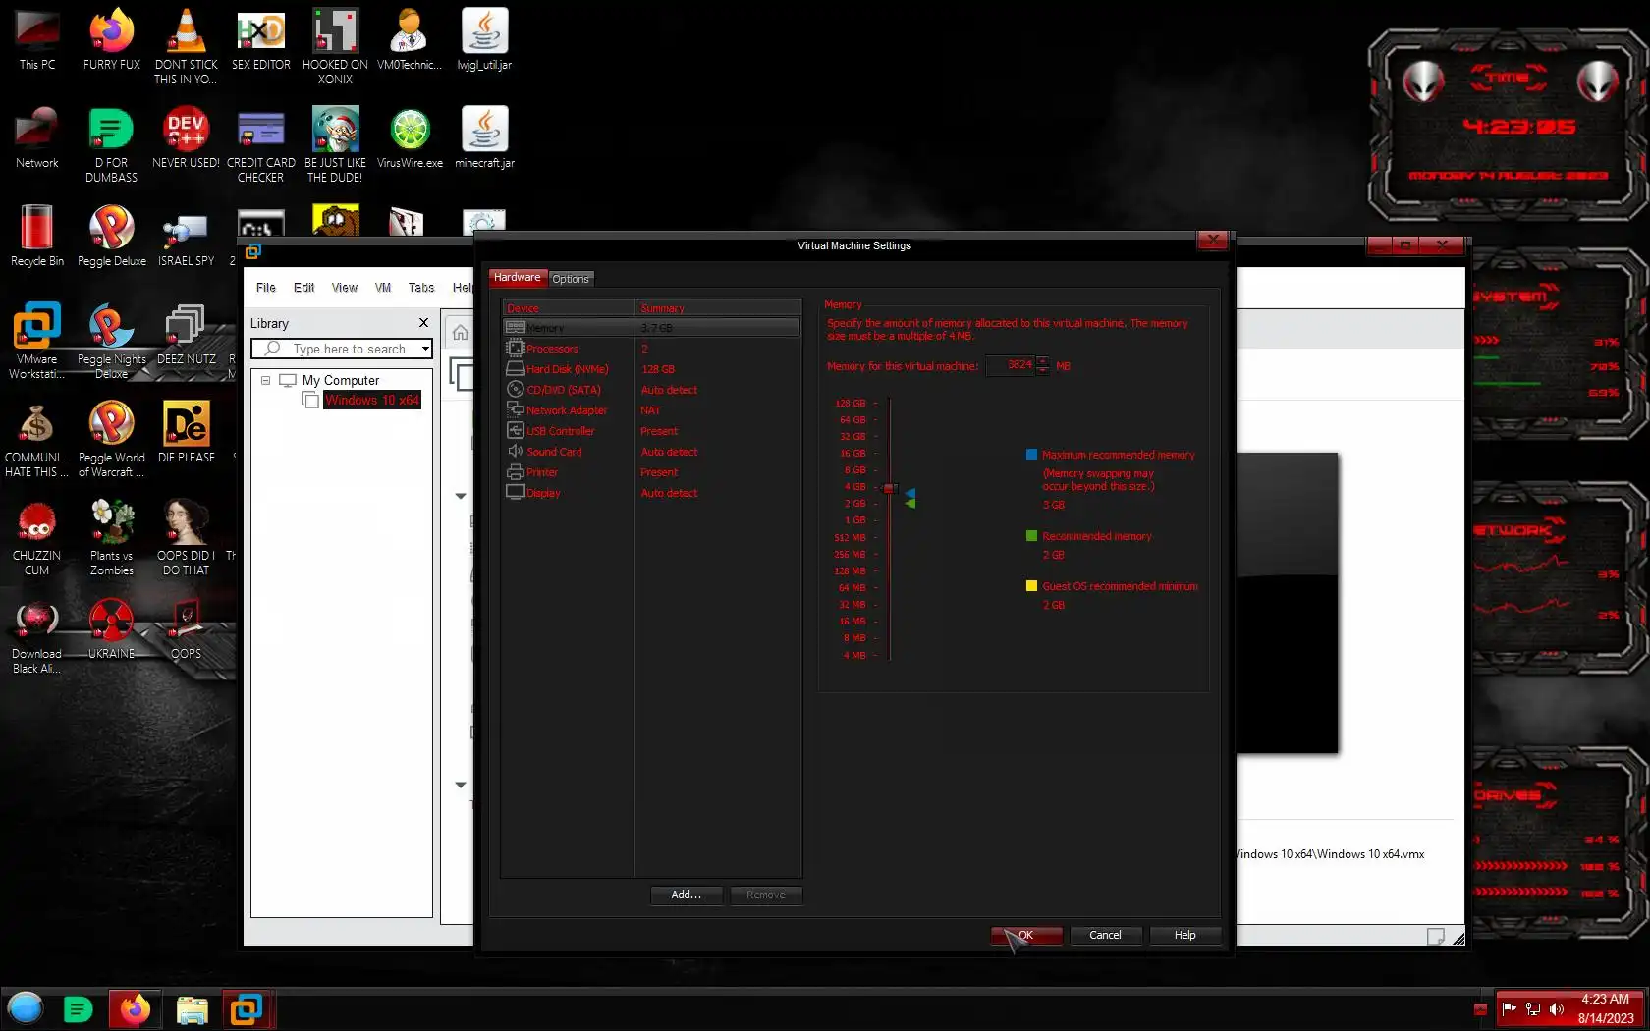Screen dimensions: 1650x1031
Task: Decrease memory with the spinner down arrow
Action: [1043, 370]
